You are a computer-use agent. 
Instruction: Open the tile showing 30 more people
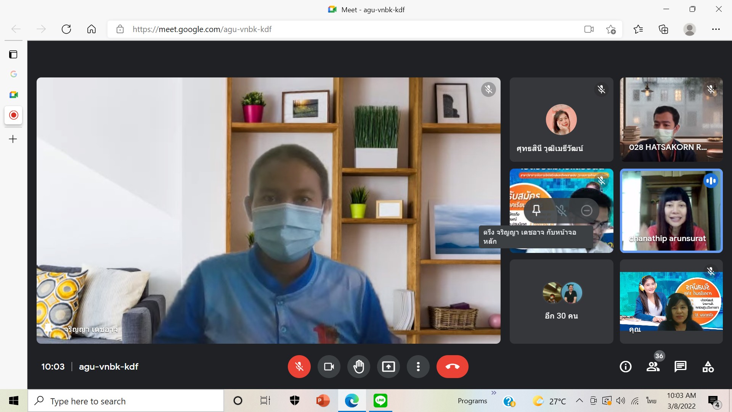point(561,301)
